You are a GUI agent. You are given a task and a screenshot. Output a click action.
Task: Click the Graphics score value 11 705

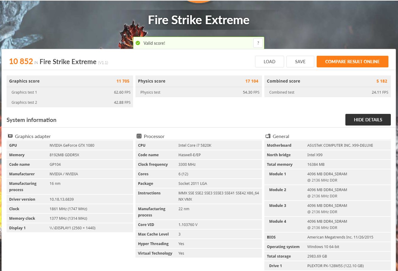[123, 81]
